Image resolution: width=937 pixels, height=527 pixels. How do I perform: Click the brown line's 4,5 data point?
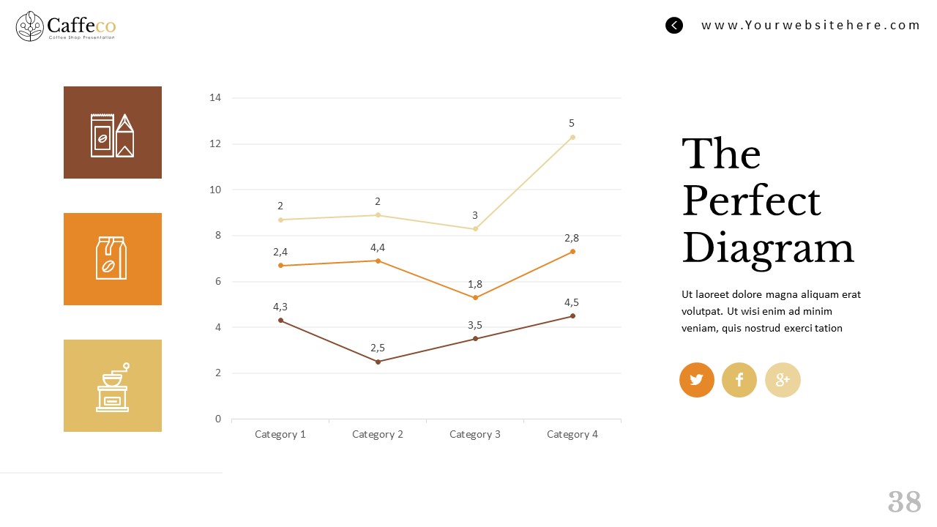pos(572,315)
